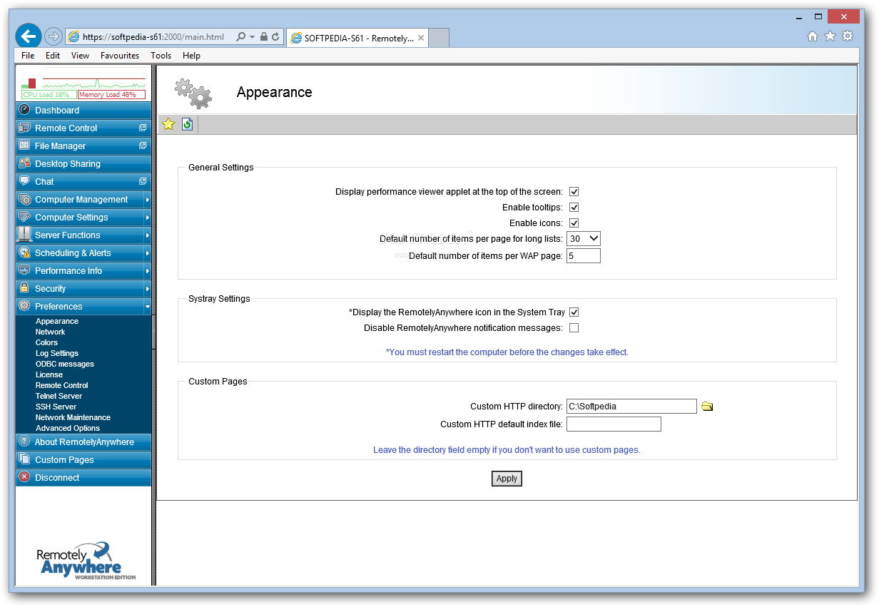Click the Remote Control sidebar icon
The image size is (879, 607).
pyautogui.click(x=24, y=128)
